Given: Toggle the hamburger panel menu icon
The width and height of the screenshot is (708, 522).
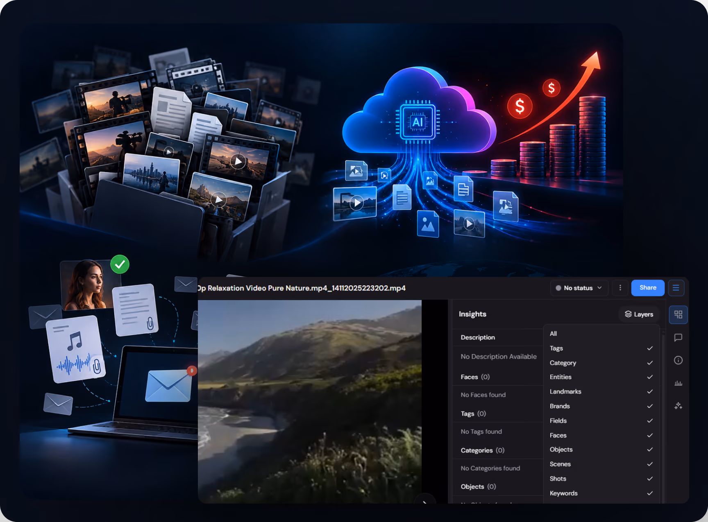Looking at the screenshot, I should [676, 288].
